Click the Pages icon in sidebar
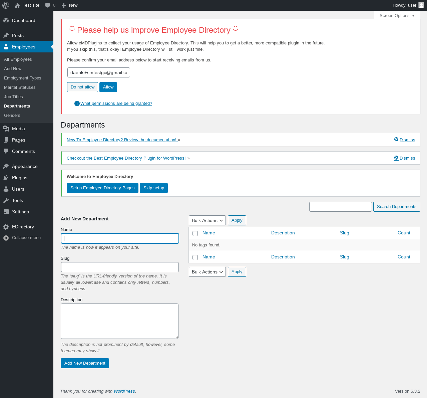The height and width of the screenshot is (398, 427). point(6,140)
